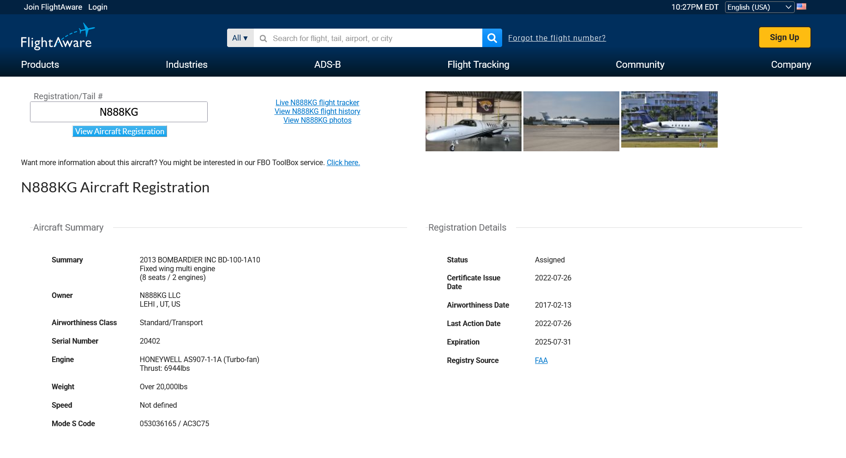
Task: Open Live N888KG flight tracker link
Action: point(318,102)
